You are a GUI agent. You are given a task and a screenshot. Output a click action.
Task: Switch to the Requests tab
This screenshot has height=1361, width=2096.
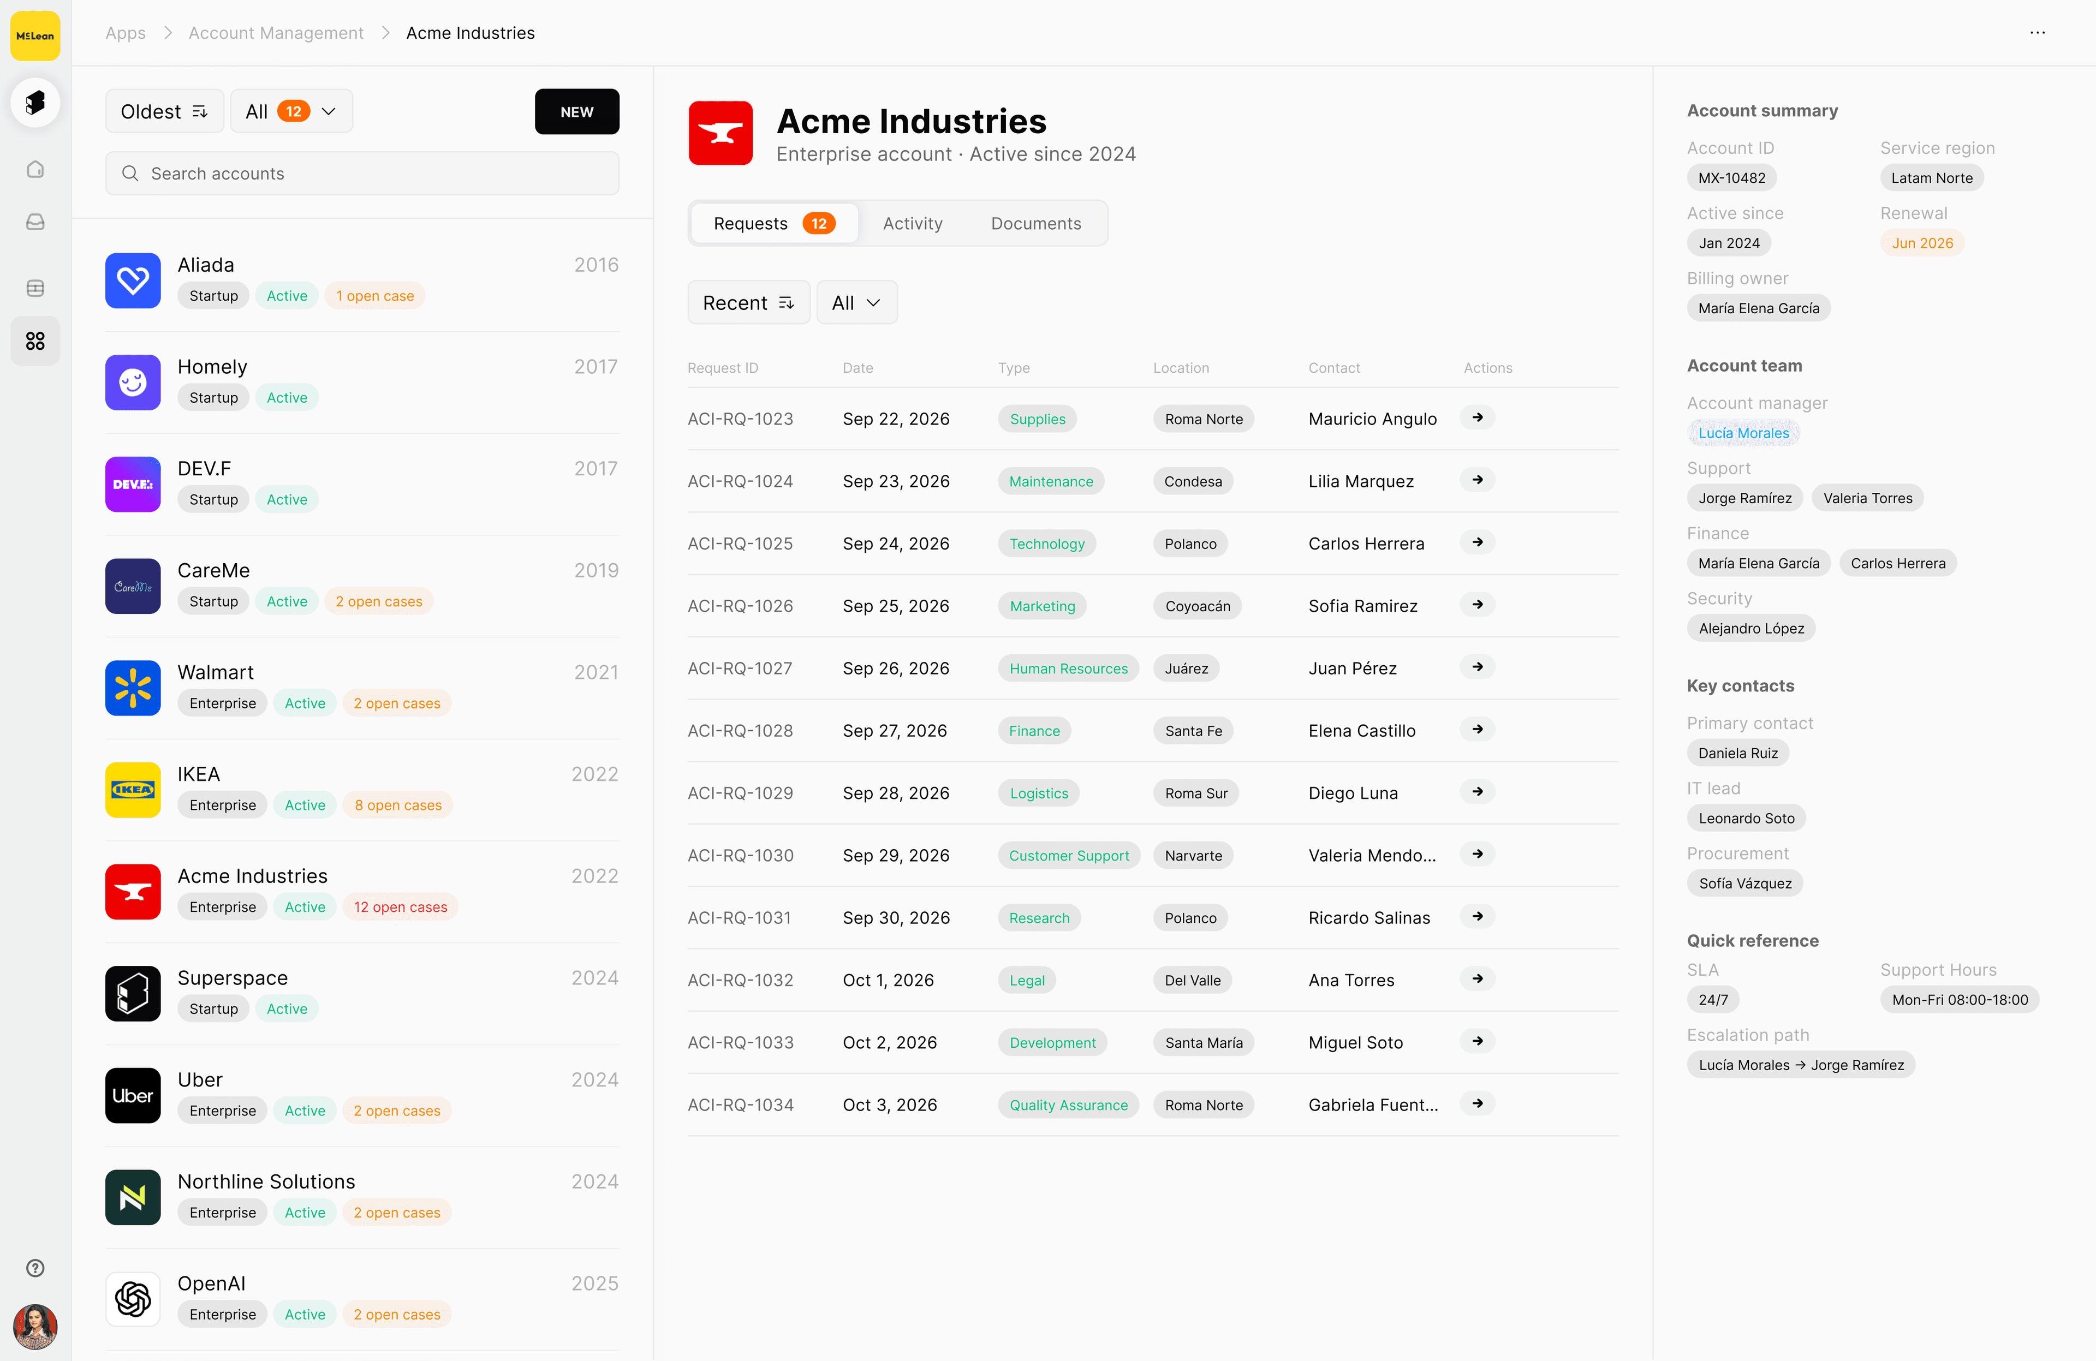(x=774, y=224)
